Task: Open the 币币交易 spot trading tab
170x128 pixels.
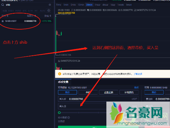Action: pos(63,82)
